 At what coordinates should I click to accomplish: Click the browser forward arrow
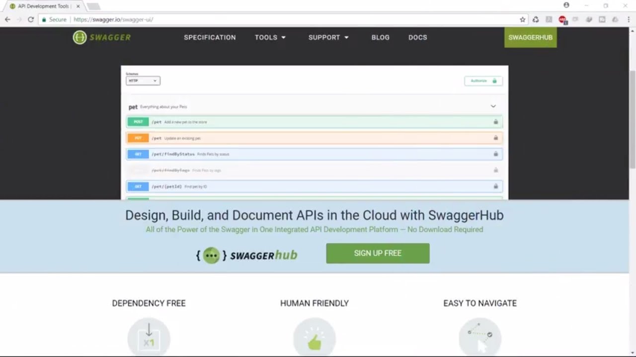(19, 19)
